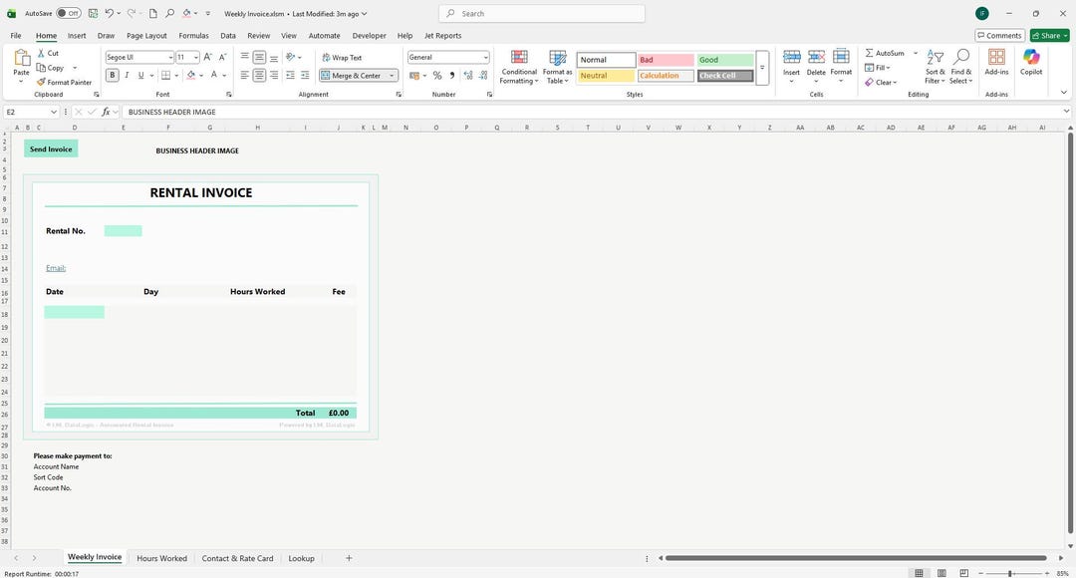Click the Font Color A icon
This screenshot has height=578, width=1076.
[214, 75]
